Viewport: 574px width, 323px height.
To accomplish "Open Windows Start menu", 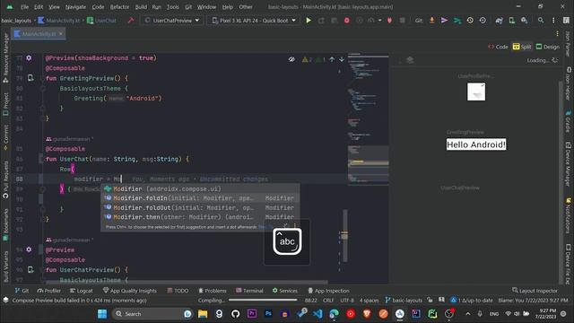I will pyautogui.click(x=102, y=313).
